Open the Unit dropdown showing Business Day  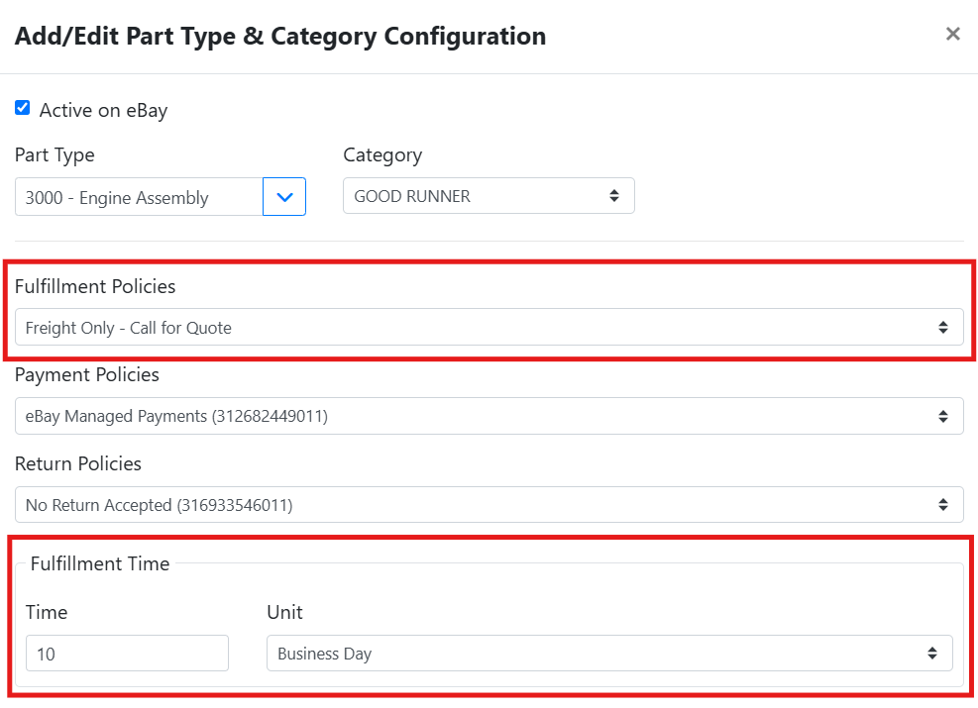click(609, 654)
